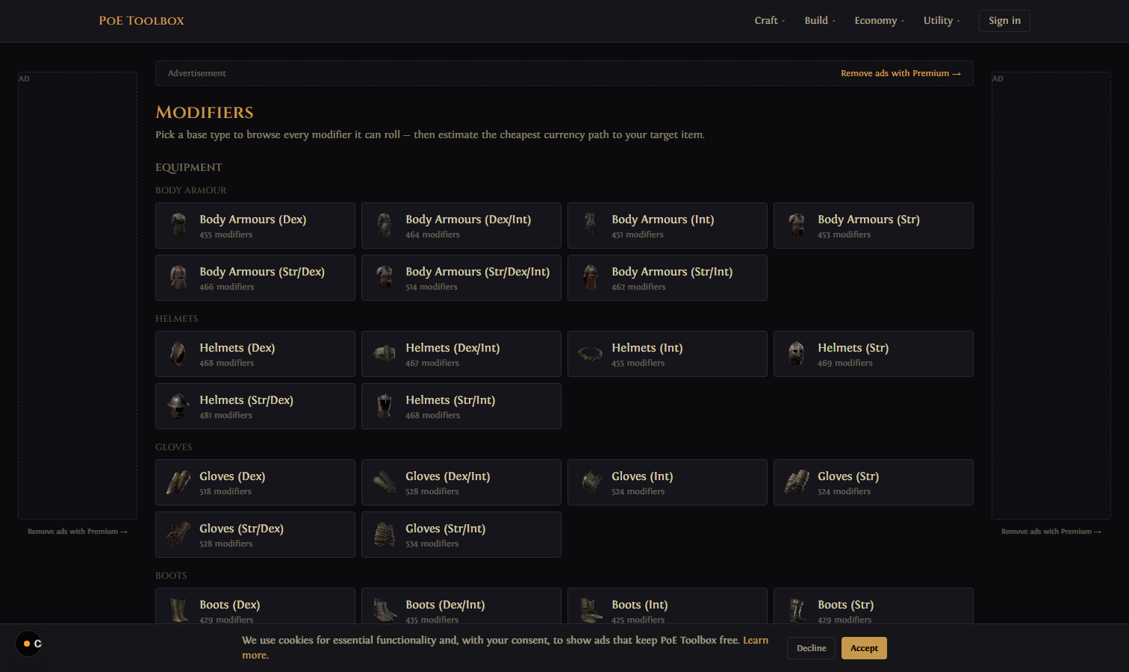The image size is (1129, 672).
Task: Select Boots (Int) title
Action: pos(639,605)
